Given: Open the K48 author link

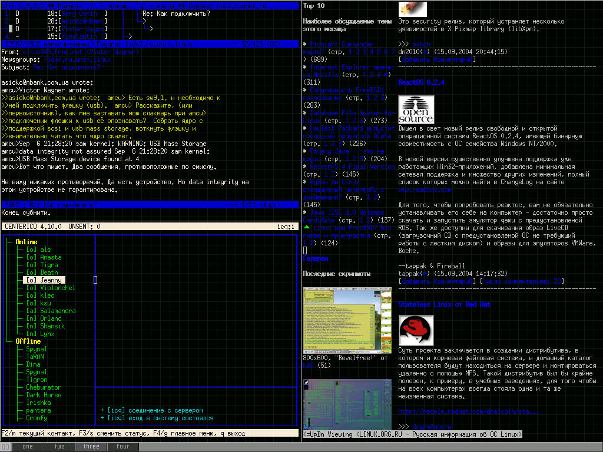Looking at the screenshot, I should pos(308,365).
